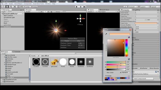Click the red X move handle arrow
This screenshot has width=161, height=90.
pyautogui.click(x=66, y=30)
